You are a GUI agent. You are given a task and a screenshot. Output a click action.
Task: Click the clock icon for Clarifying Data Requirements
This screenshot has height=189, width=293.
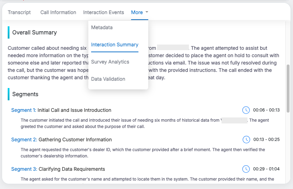point(246,169)
